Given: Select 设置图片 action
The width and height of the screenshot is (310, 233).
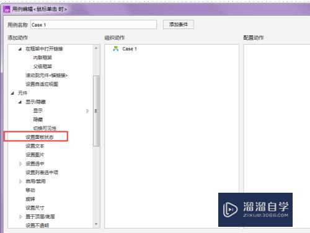Looking at the screenshot, I should [x=35, y=155].
